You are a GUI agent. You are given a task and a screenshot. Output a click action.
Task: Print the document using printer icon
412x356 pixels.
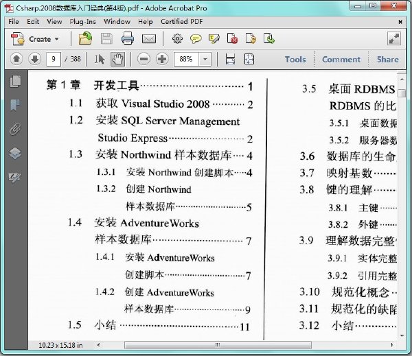[128, 38]
